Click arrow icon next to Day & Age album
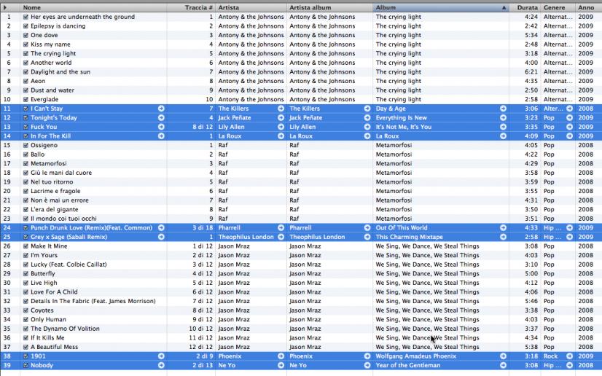 pos(503,109)
